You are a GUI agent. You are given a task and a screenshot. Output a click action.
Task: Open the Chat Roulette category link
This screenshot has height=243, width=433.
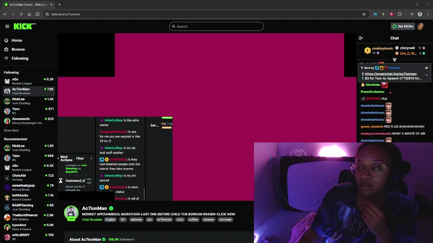92,219
